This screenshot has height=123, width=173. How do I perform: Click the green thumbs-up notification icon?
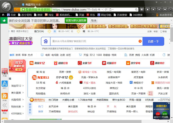pos(3,20)
